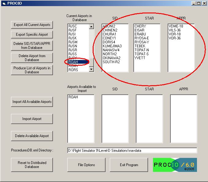Image resolution: width=208 pixels, height=182 pixels.
Task: Open File Options
Action: pos(86,165)
